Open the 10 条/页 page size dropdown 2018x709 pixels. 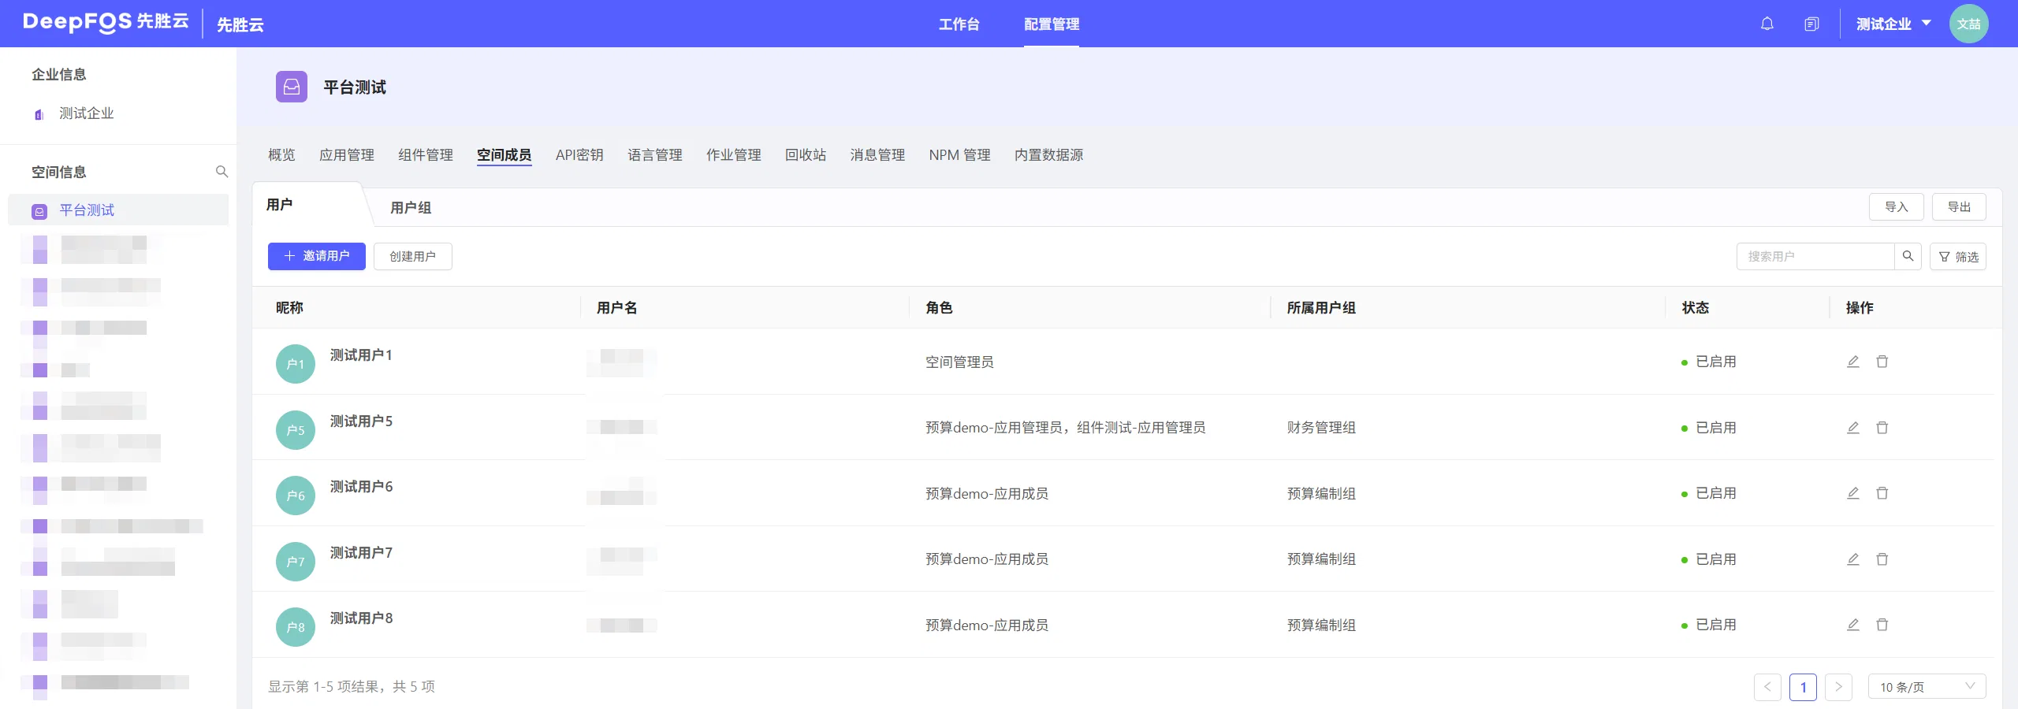pyautogui.click(x=1927, y=687)
